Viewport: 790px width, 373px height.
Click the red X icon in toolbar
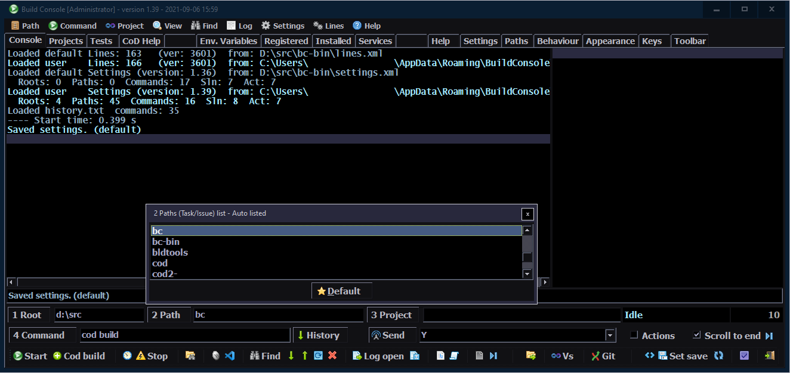(332, 356)
